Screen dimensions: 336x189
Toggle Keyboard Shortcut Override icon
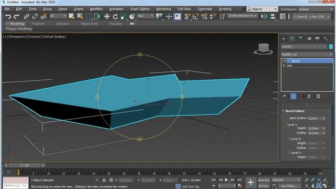(177, 16)
